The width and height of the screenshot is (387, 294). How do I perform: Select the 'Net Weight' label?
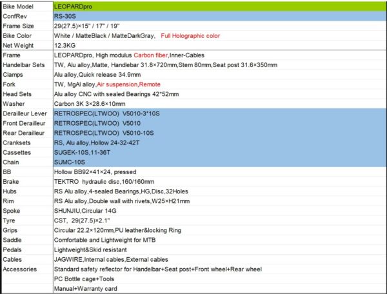[x=18, y=45]
